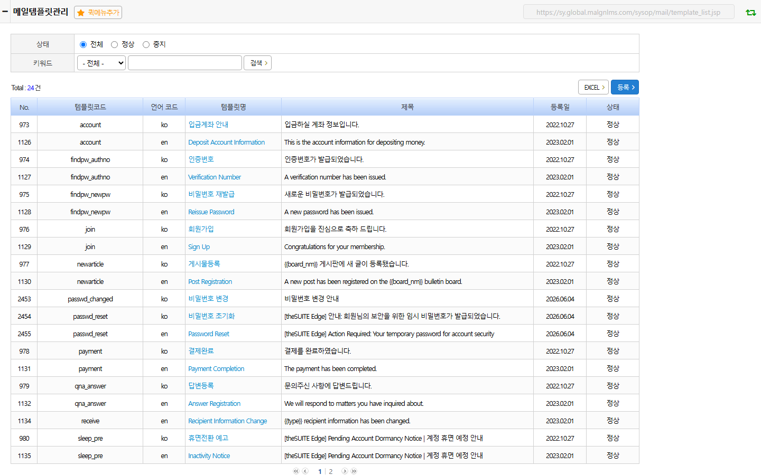
Task: Open the Post Registration template
Action: tap(210, 281)
